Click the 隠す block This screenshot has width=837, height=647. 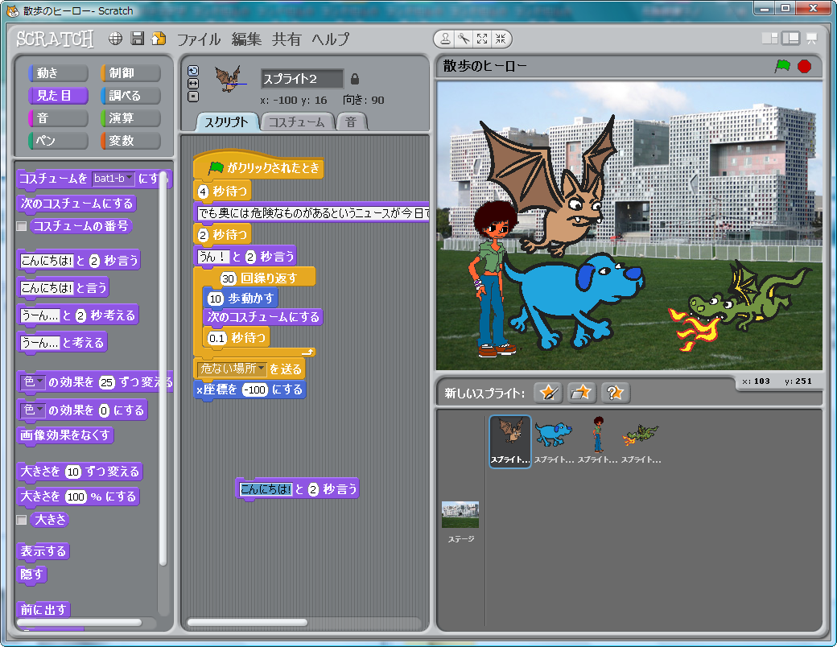(31, 575)
